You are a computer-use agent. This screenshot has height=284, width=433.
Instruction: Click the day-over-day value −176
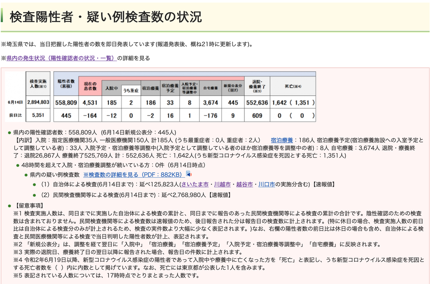211,116
